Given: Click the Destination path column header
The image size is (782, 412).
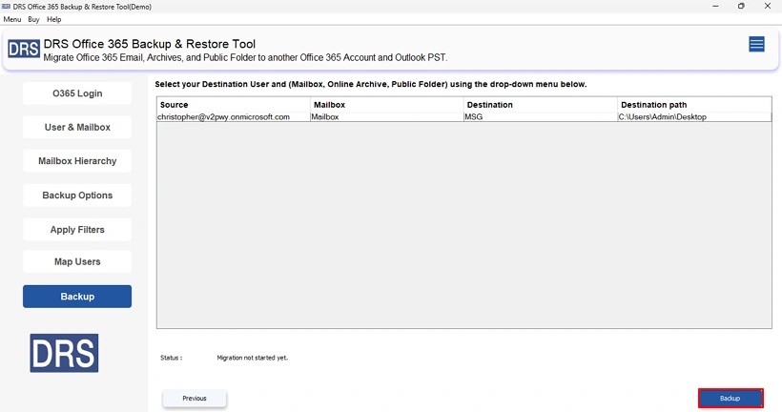Looking at the screenshot, I should (x=694, y=105).
